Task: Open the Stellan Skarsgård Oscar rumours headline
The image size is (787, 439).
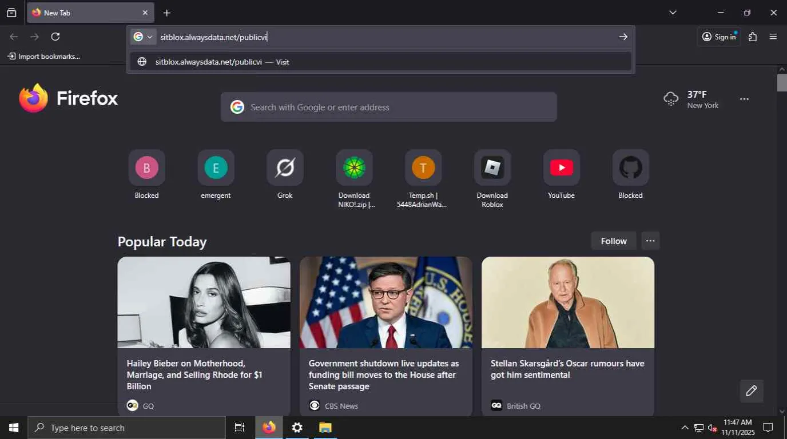Action: pyautogui.click(x=567, y=369)
